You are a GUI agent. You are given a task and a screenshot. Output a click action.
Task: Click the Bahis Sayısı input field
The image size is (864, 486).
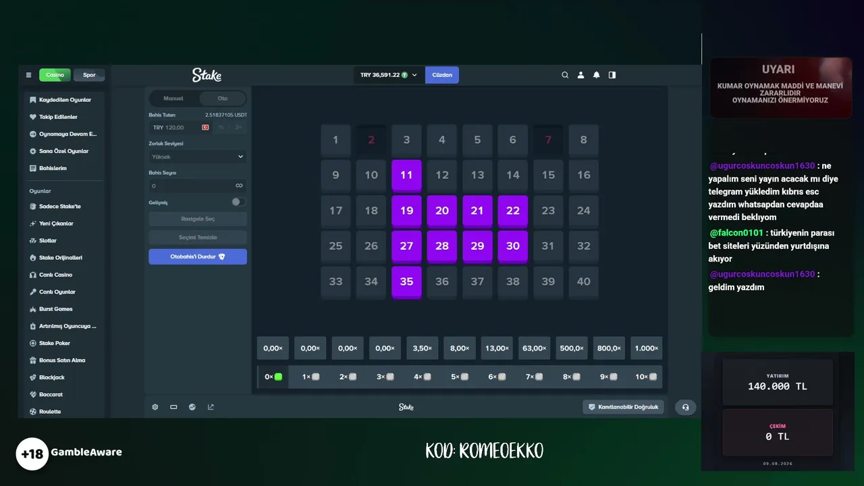click(198, 186)
